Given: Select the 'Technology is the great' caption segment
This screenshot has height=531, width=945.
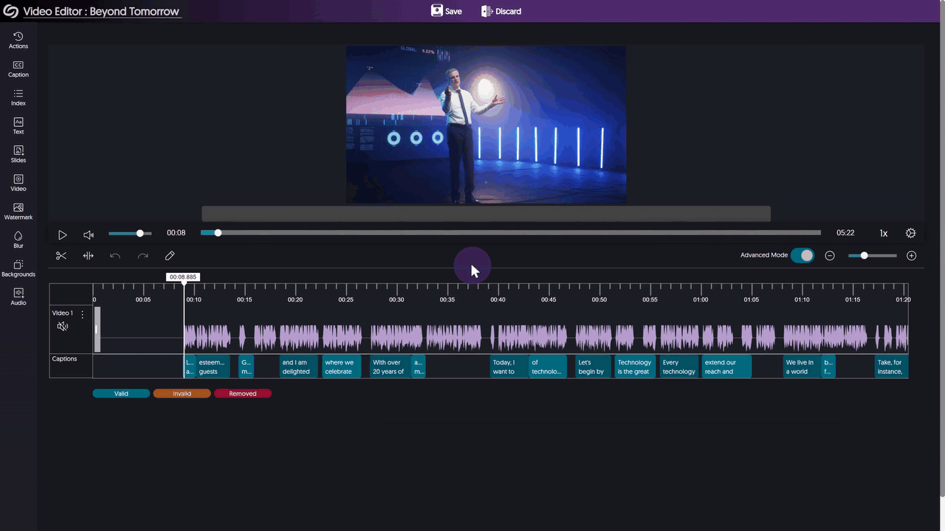Looking at the screenshot, I should pos(634,367).
